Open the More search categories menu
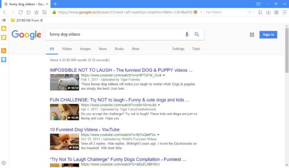 tap(136, 49)
